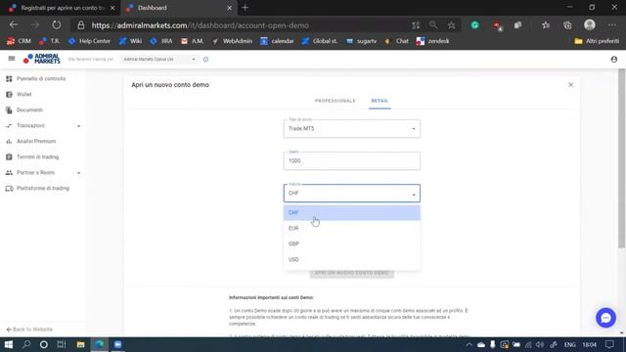
Task: Choose GBP from currency list
Action: (352, 243)
